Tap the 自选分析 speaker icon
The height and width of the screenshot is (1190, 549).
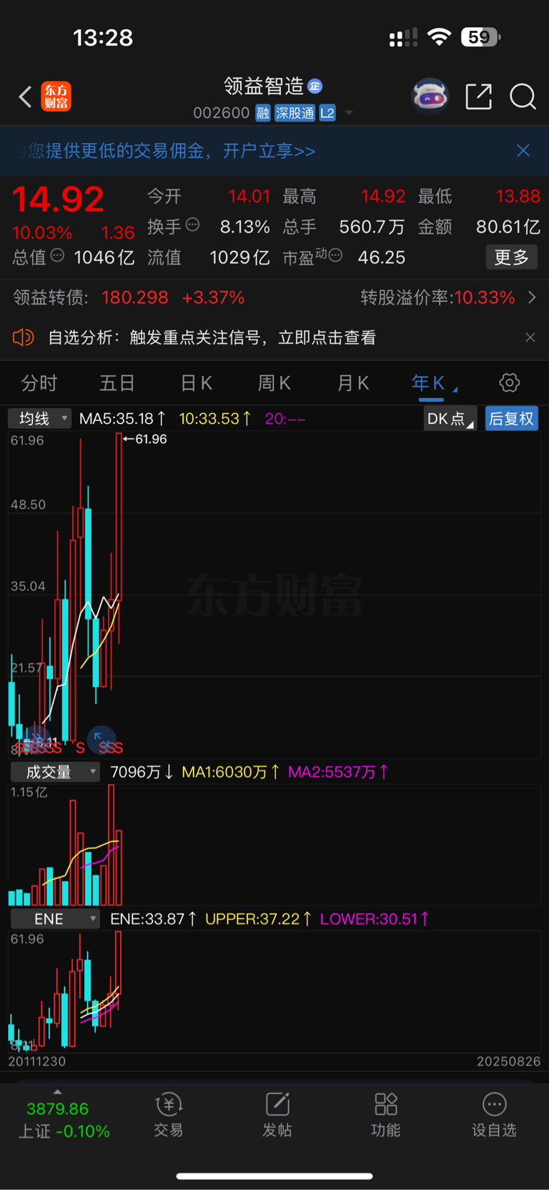pos(24,337)
